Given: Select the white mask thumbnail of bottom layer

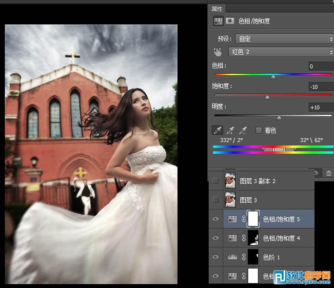Looking at the screenshot, I should click(x=253, y=276).
